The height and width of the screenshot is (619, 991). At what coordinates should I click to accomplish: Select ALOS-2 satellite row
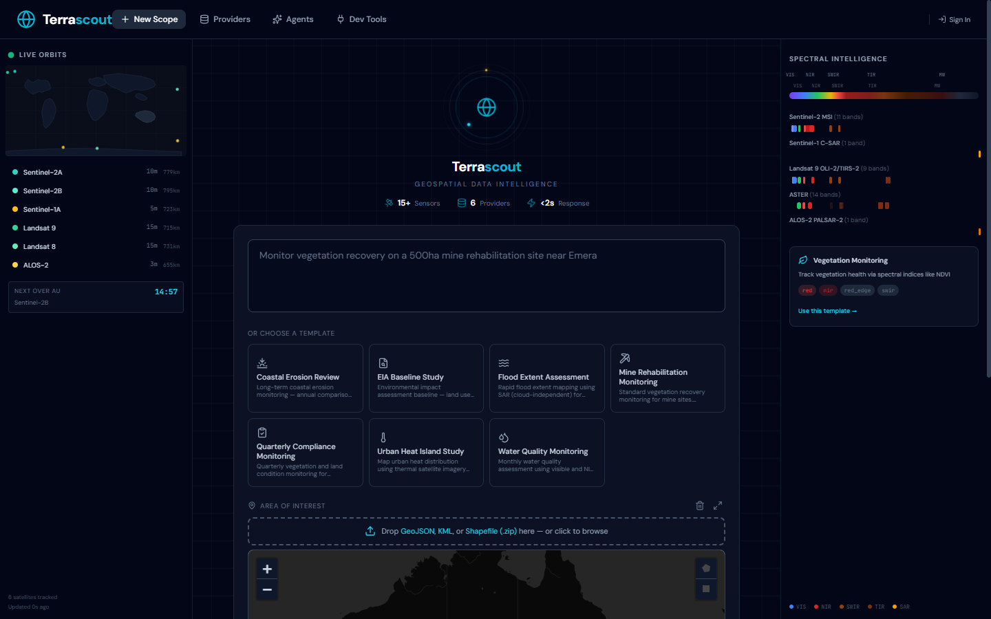96,265
